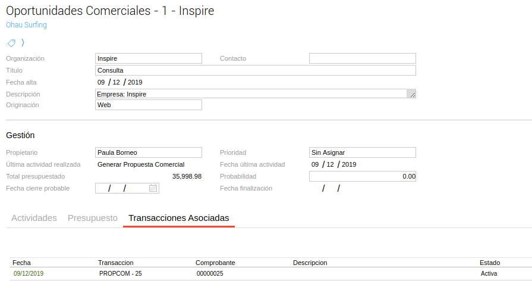Open the 09/12/2019 transaction date link
This screenshot has height=290, width=532.
(29, 274)
